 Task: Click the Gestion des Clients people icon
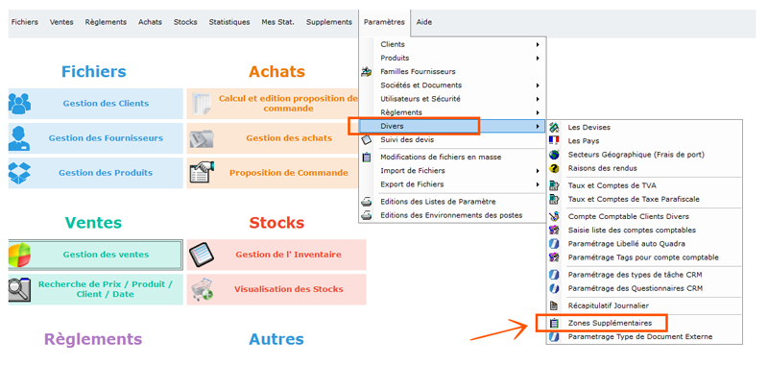[19, 104]
